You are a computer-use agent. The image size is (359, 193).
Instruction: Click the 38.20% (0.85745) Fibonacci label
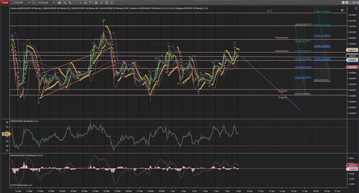click(303, 67)
